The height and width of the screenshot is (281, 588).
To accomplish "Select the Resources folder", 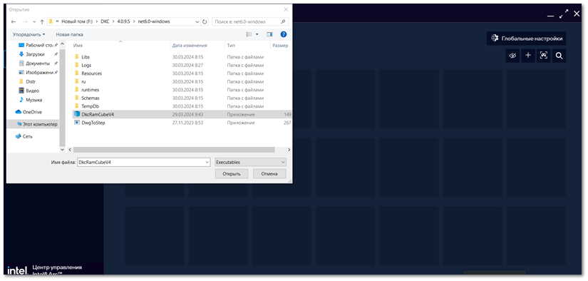I will [x=91, y=73].
